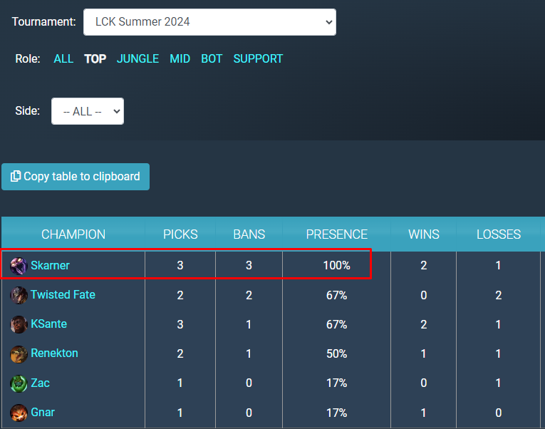545x429 pixels.
Task: Open the Tournament dropdown
Action: (209, 22)
